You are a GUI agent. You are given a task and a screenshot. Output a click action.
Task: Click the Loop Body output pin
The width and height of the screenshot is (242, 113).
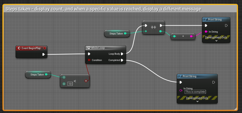pyautogui.click(x=122, y=54)
